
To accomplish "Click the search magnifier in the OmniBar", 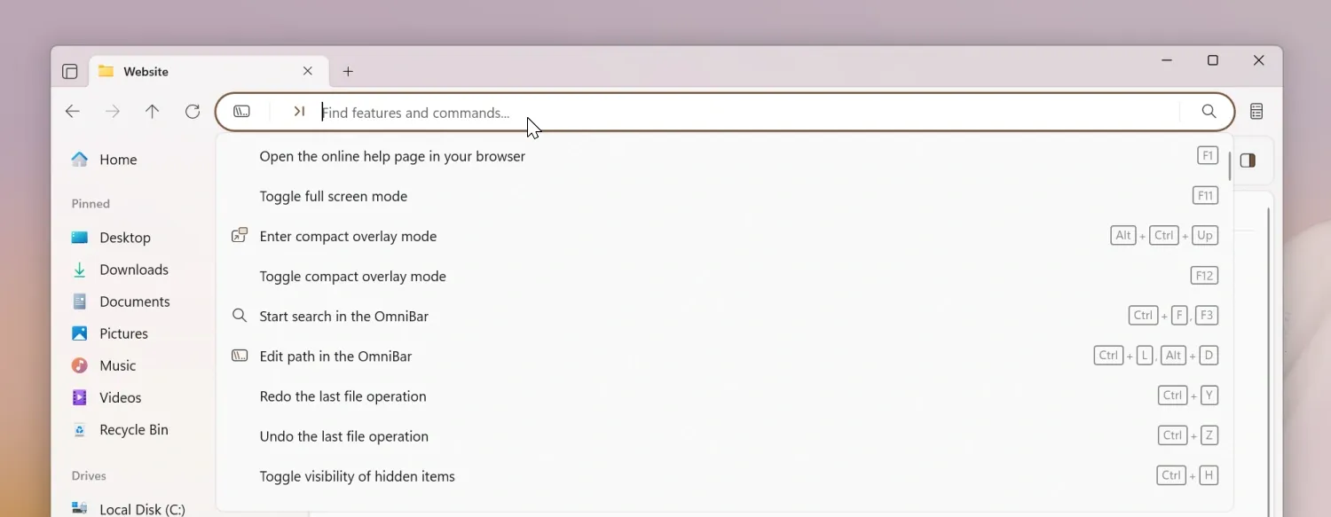I will click(1209, 112).
